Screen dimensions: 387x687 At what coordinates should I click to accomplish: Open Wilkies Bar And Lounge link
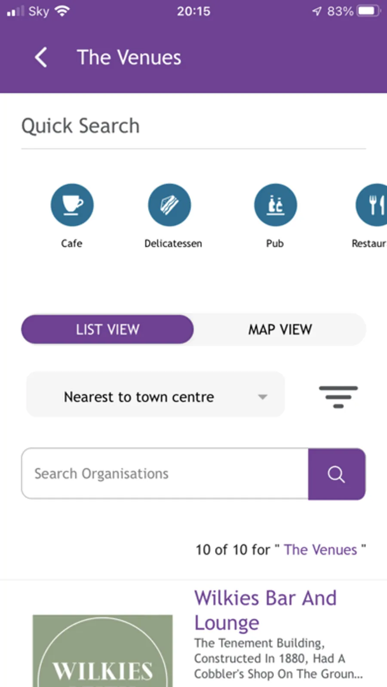click(x=265, y=610)
